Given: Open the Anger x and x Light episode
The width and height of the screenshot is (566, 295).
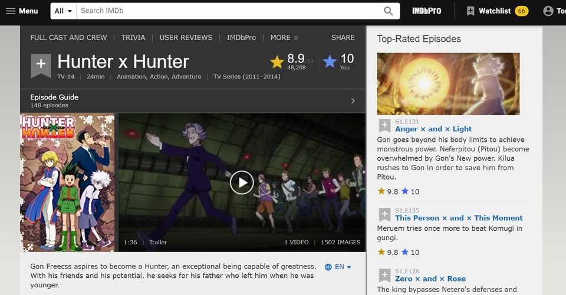Looking at the screenshot, I should [433, 129].
